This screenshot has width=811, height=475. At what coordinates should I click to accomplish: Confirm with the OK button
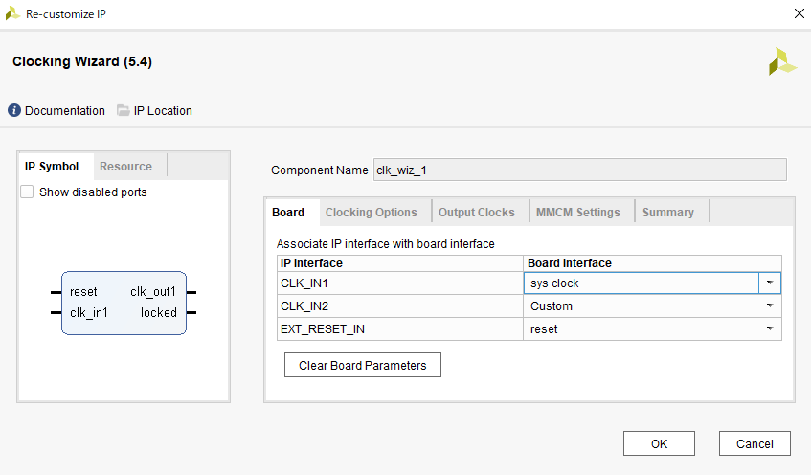click(x=659, y=443)
